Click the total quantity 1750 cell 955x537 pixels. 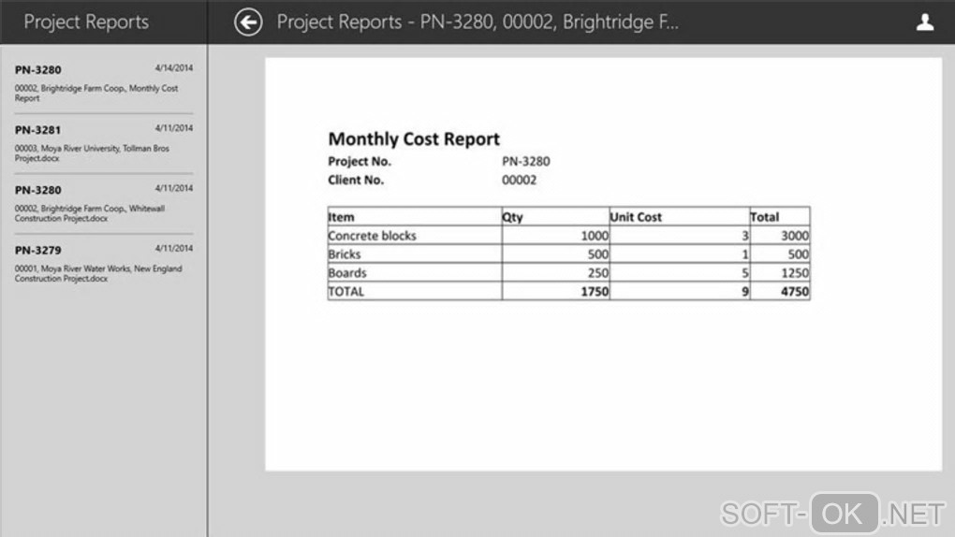point(555,291)
